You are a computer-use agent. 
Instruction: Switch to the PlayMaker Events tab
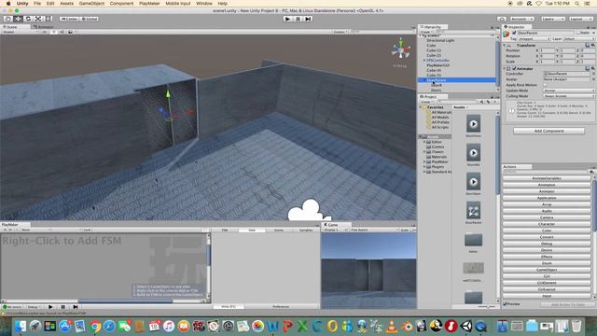point(279,231)
